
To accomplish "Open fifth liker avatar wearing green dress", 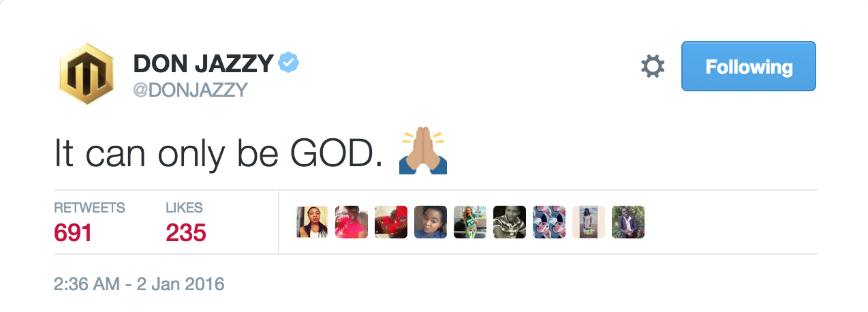I will pyautogui.click(x=470, y=222).
